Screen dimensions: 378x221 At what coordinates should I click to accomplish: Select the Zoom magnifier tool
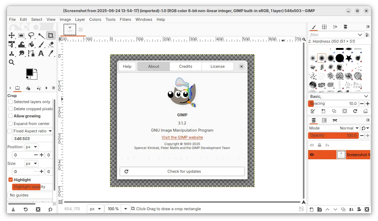click(x=12, y=62)
